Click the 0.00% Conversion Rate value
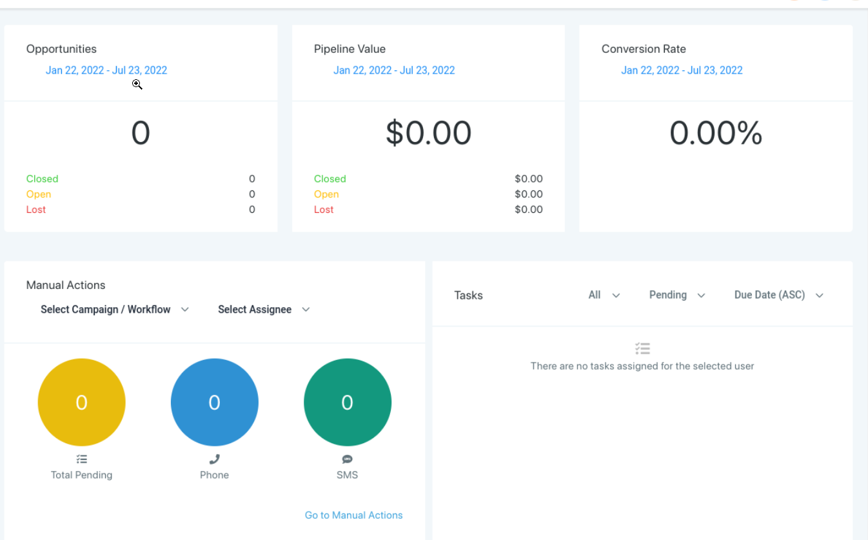The image size is (868, 540). pos(716,133)
